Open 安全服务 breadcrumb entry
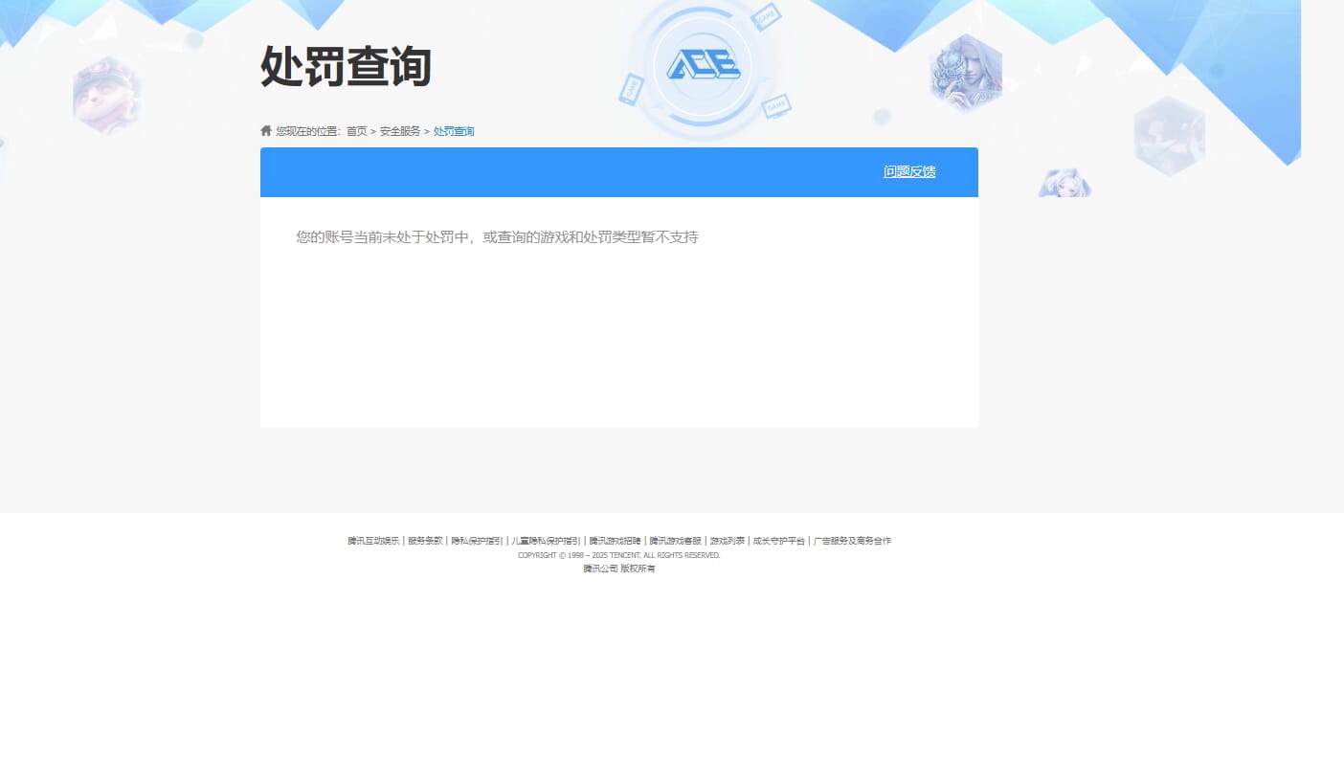1344x759 pixels. click(399, 130)
